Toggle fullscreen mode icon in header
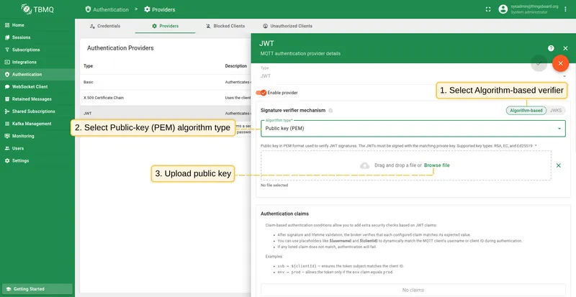This screenshot has width=576, height=297. coord(488,9)
